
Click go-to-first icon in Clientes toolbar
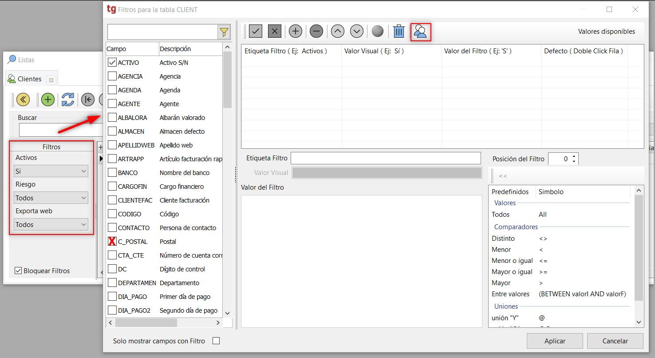(x=88, y=99)
